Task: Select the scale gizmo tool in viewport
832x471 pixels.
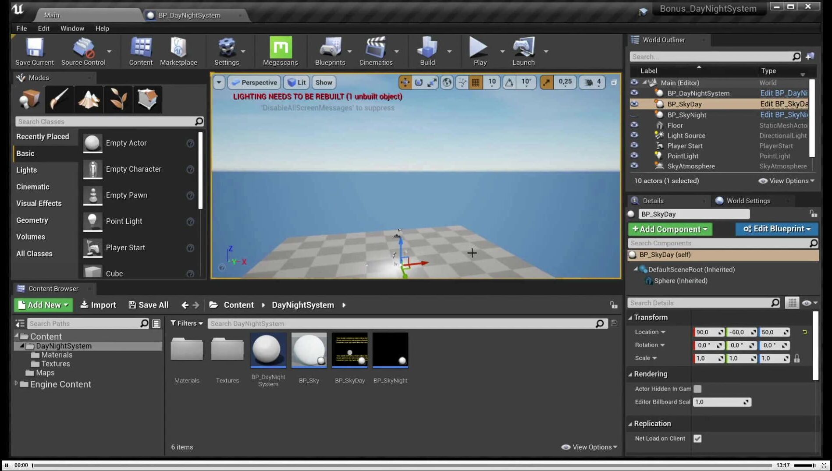Action: pyautogui.click(x=432, y=82)
